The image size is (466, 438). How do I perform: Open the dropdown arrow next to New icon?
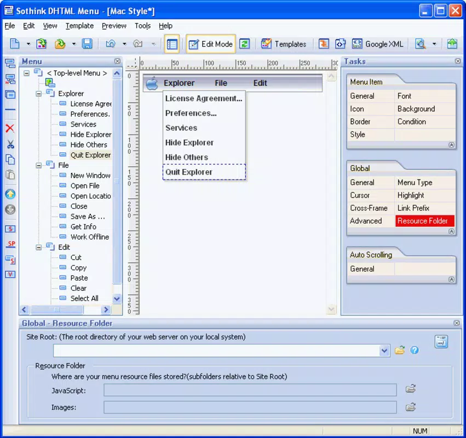tap(28, 44)
